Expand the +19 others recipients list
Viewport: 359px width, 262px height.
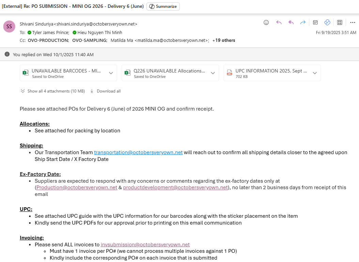[x=223, y=40]
